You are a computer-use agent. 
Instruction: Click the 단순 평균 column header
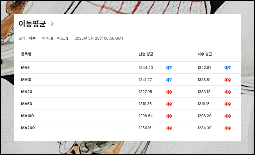pos(146,54)
